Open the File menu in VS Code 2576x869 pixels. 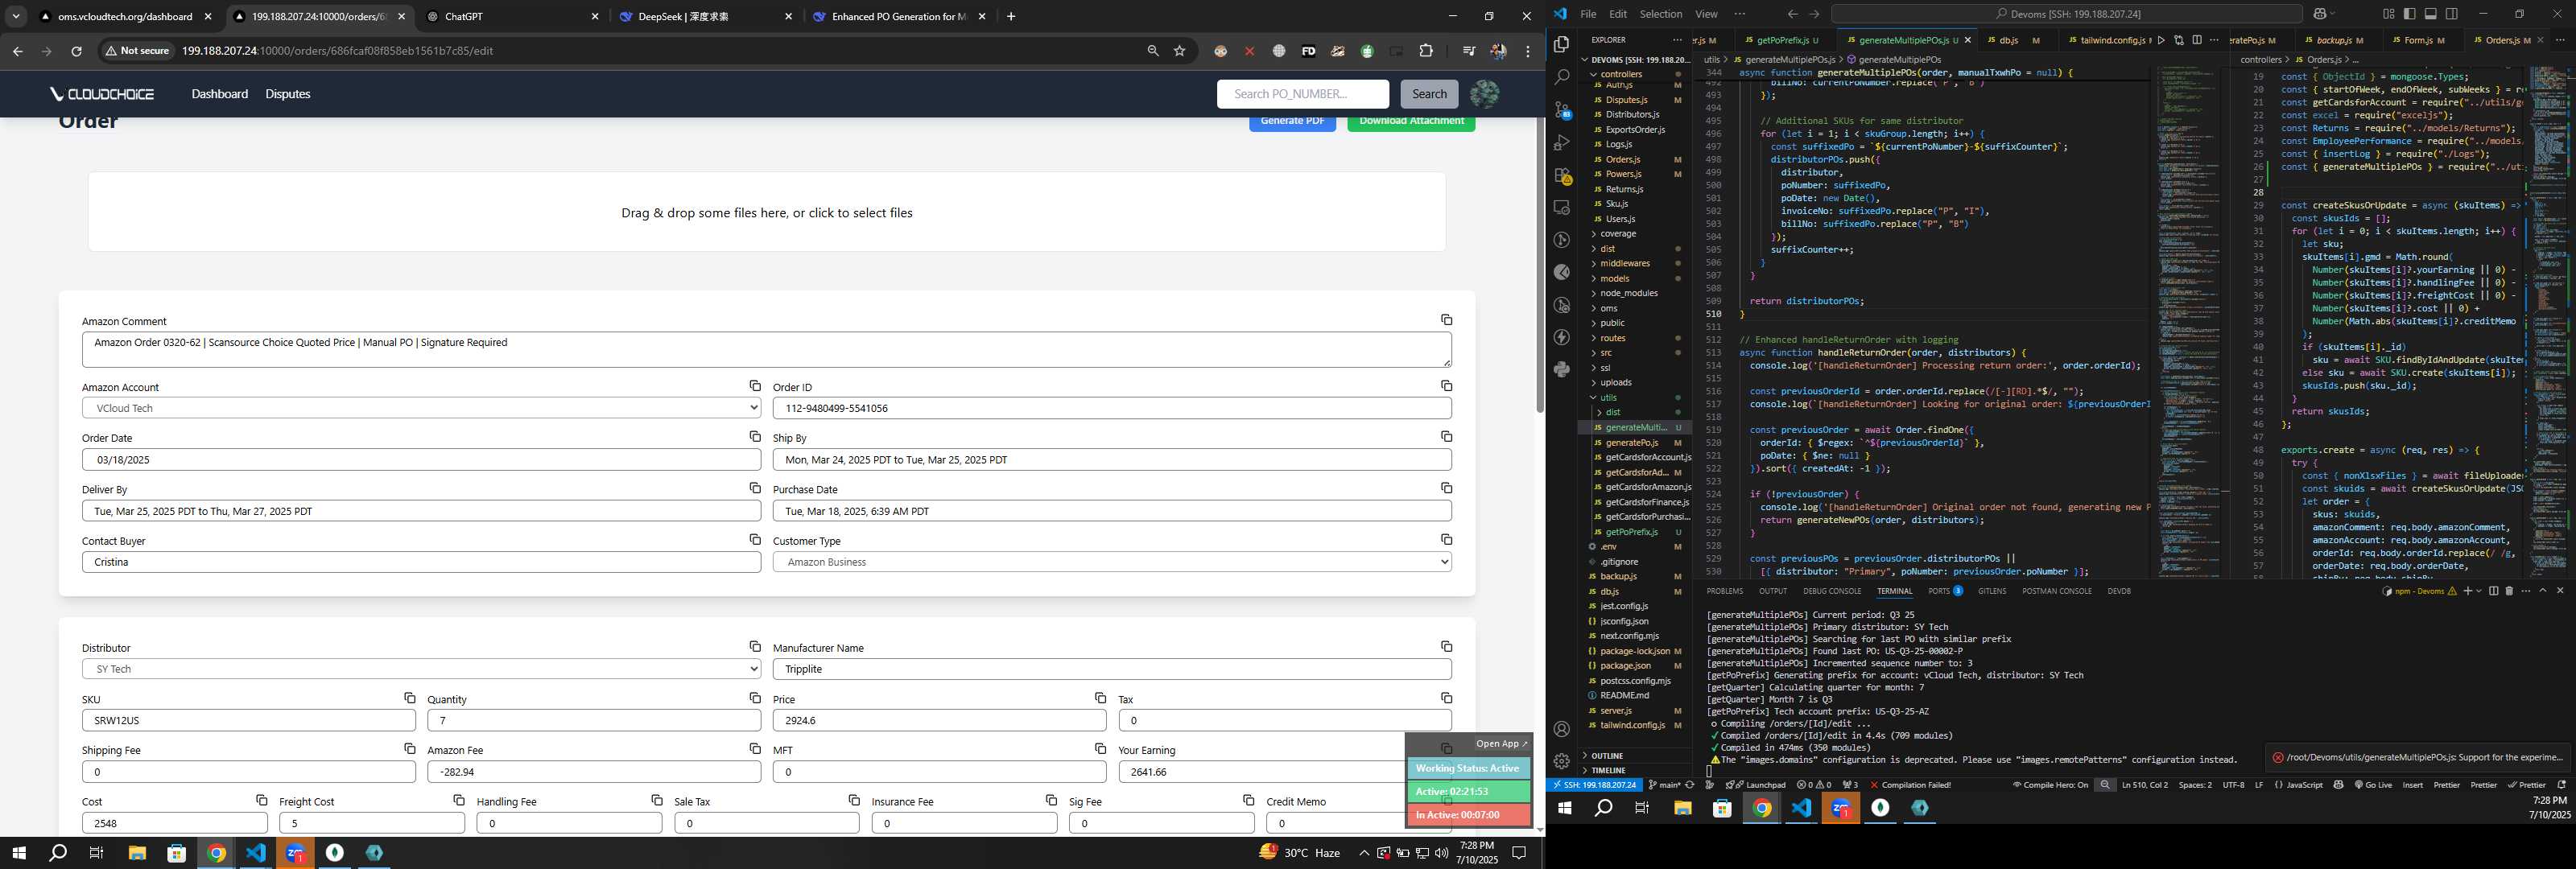pos(1587,14)
